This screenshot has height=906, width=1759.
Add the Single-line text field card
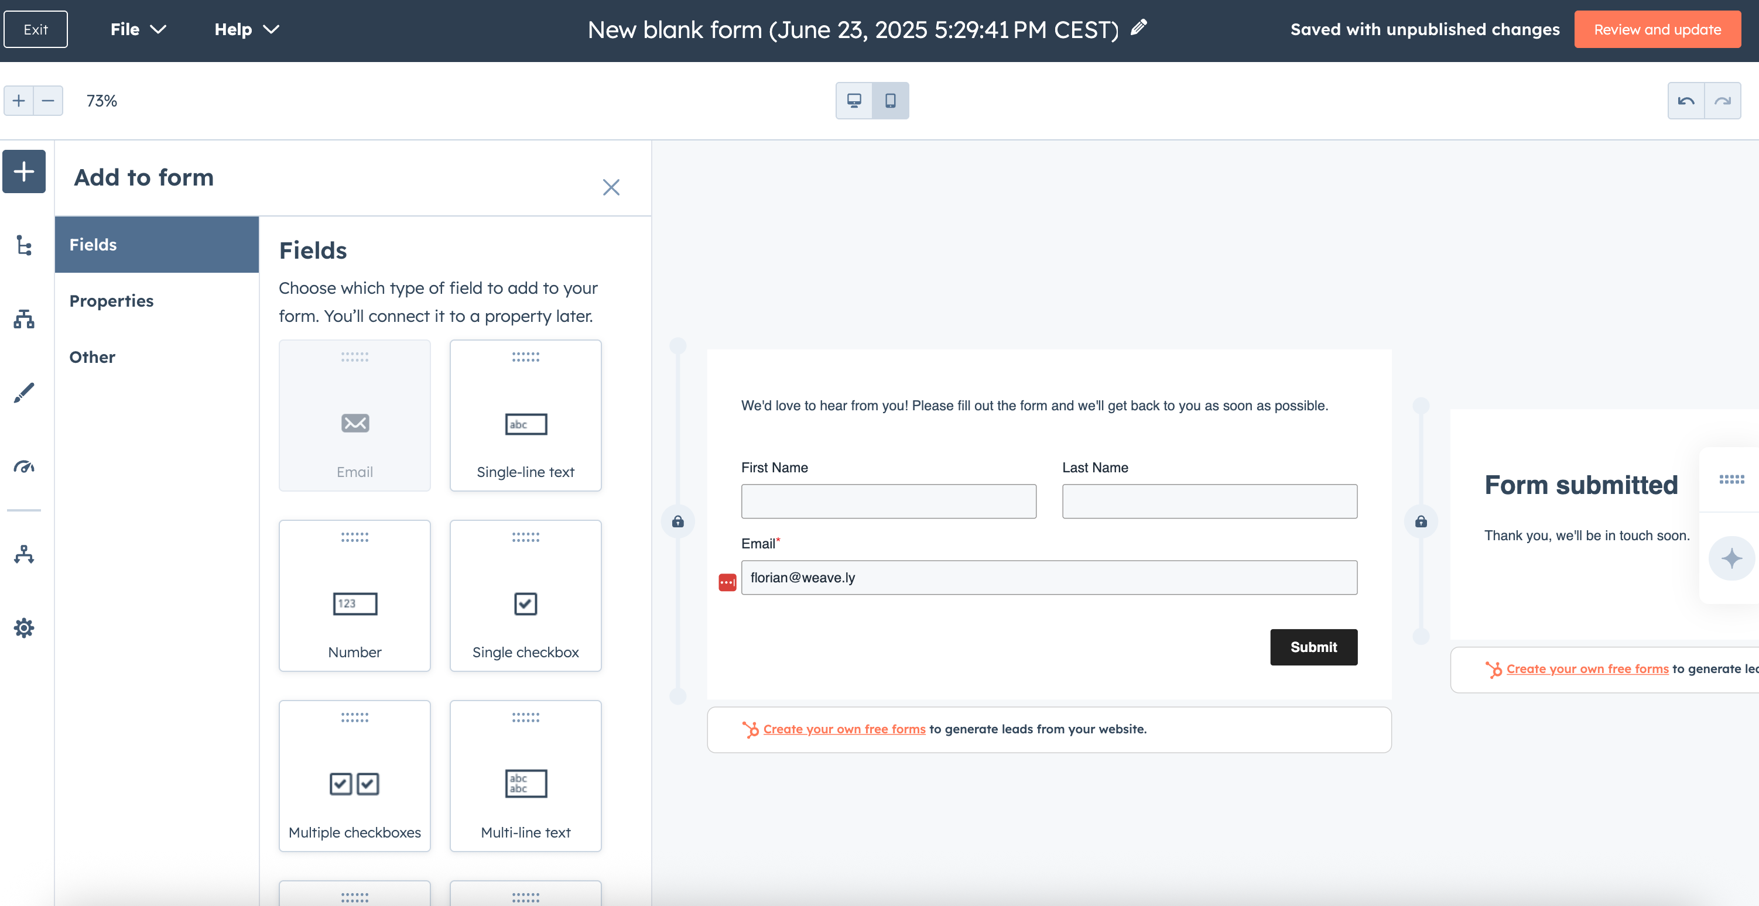pos(525,415)
